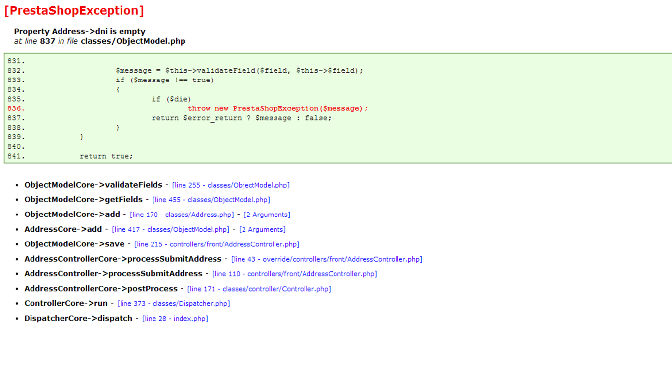Expand 2 Arguments for AddressCore->add
Screen dimensions: 672x376
coord(262,229)
